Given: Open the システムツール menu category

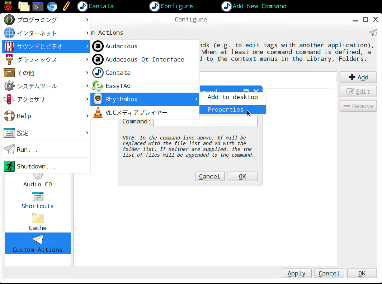Looking at the screenshot, I should [46, 86].
